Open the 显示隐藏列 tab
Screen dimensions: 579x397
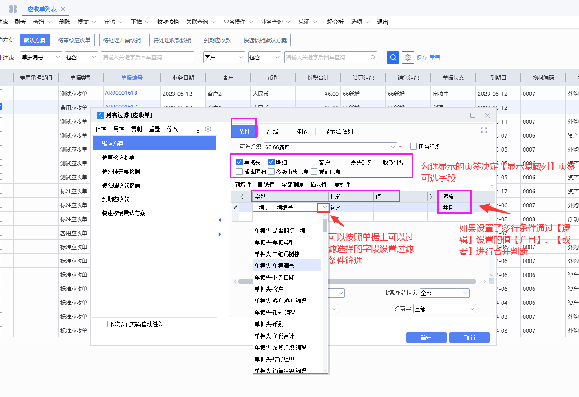point(338,131)
